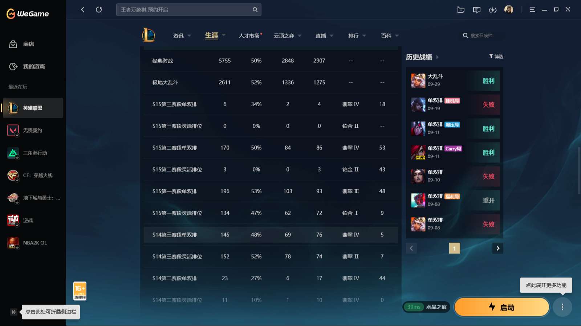Go back with the back arrow

[83, 10]
